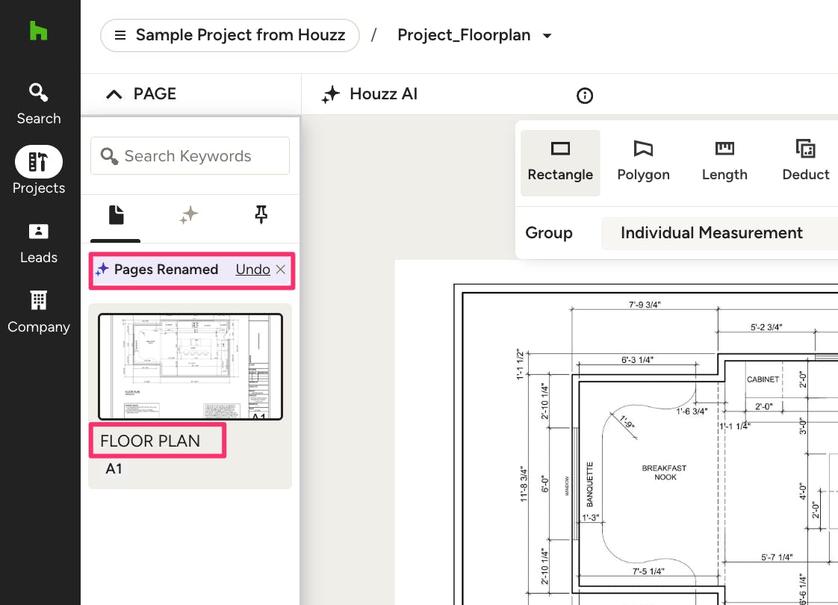Select the floor plan page thumbnail
This screenshot has width=838, height=605.
pos(190,367)
